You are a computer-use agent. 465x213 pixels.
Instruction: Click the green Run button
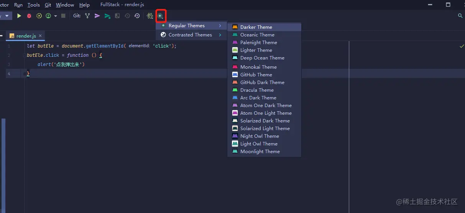[x=19, y=16]
